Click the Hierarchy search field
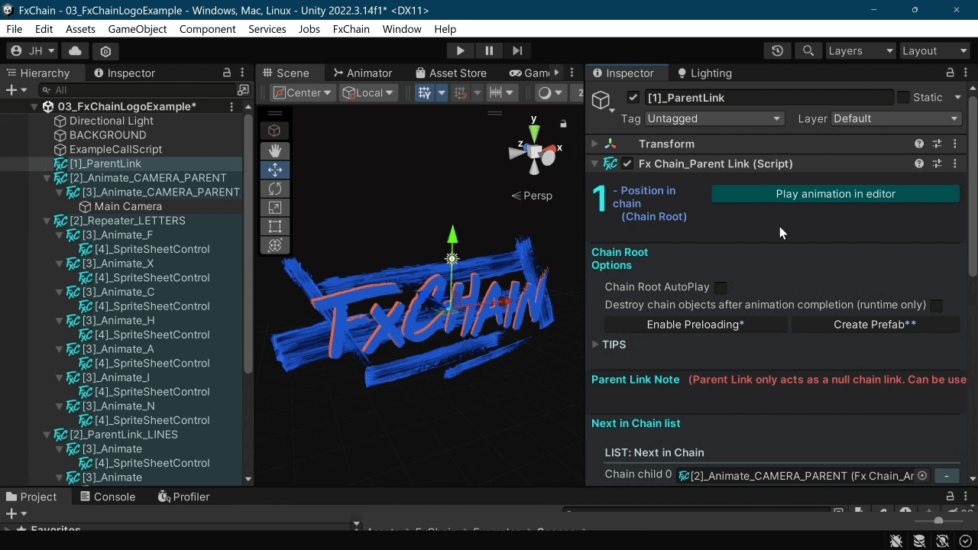Image resolution: width=978 pixels, height=550 pixels. pos(135,90)
